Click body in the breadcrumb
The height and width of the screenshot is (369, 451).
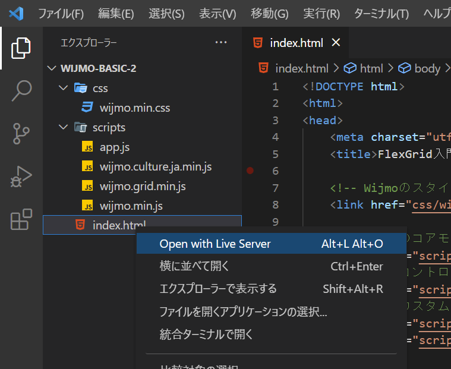pyautogui.click(x=427, y=69)
